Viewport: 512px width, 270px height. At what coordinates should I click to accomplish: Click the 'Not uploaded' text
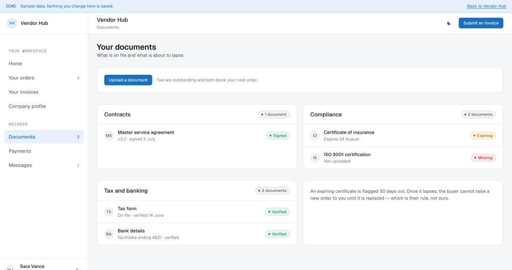[x=336, y=161]
